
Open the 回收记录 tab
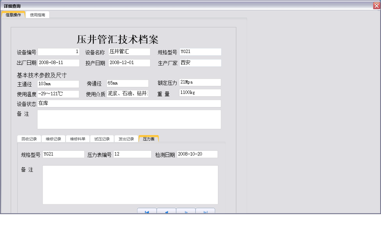pos(29,138)
